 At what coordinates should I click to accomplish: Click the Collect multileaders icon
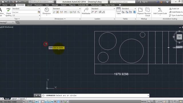104,12
